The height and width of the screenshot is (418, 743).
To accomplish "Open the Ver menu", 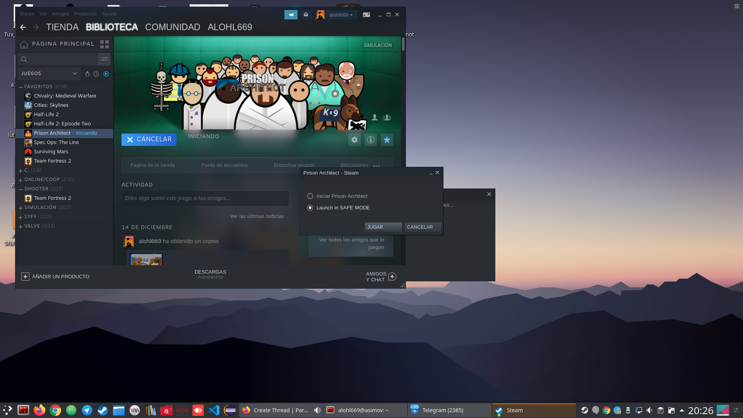I will click(43, 14).
